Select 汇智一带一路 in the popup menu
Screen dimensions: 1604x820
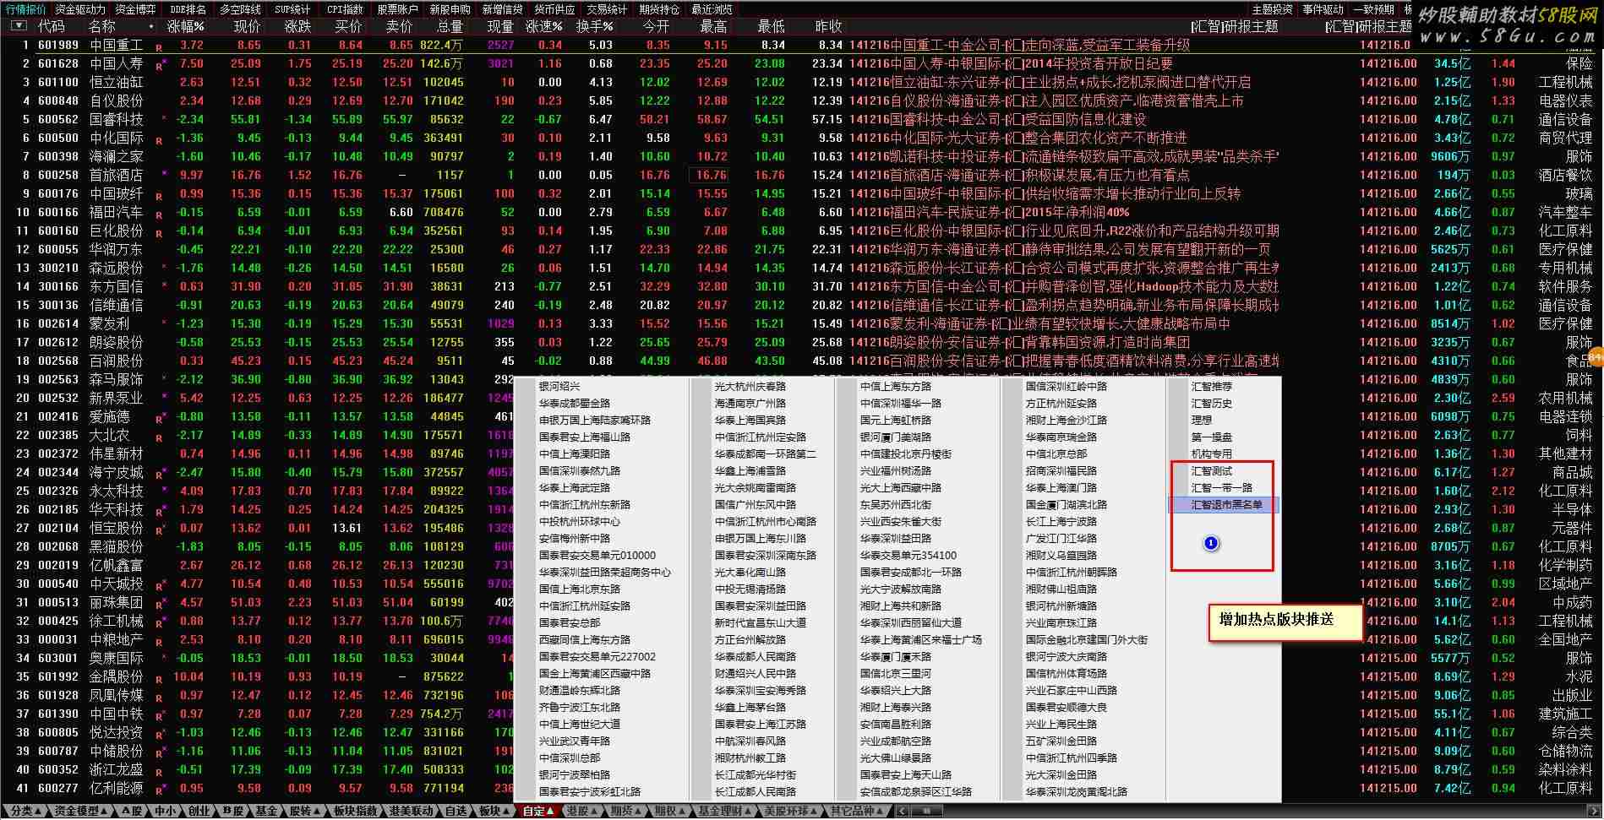click(x=1221, y=488)
